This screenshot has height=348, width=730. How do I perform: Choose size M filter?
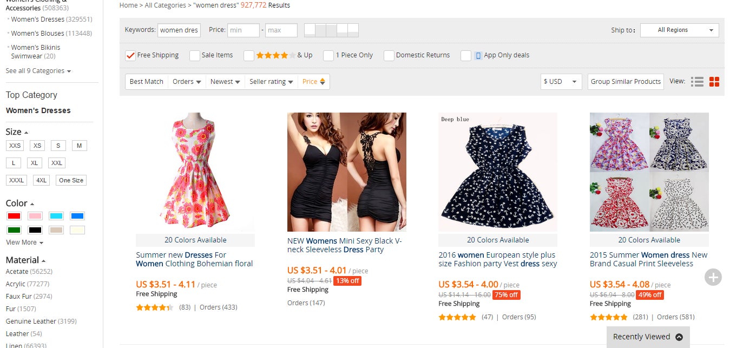click(79, 146)
